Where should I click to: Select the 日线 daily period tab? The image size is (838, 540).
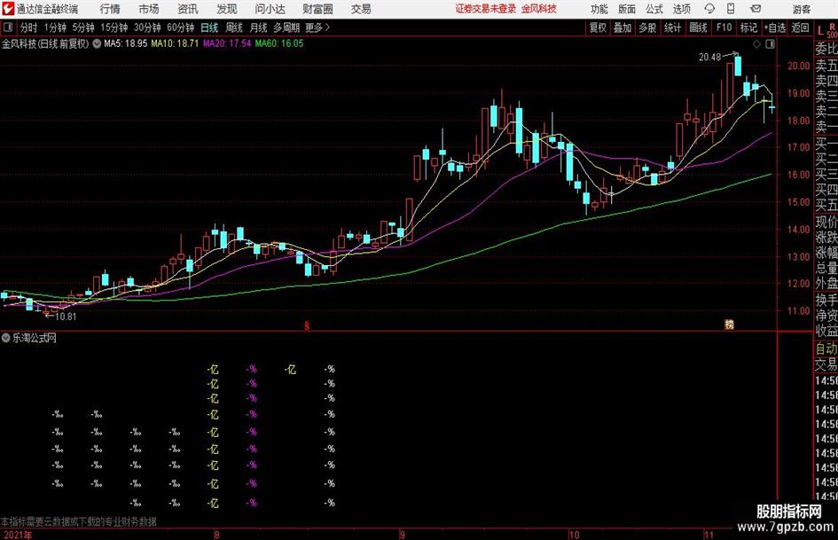[209, 27]
